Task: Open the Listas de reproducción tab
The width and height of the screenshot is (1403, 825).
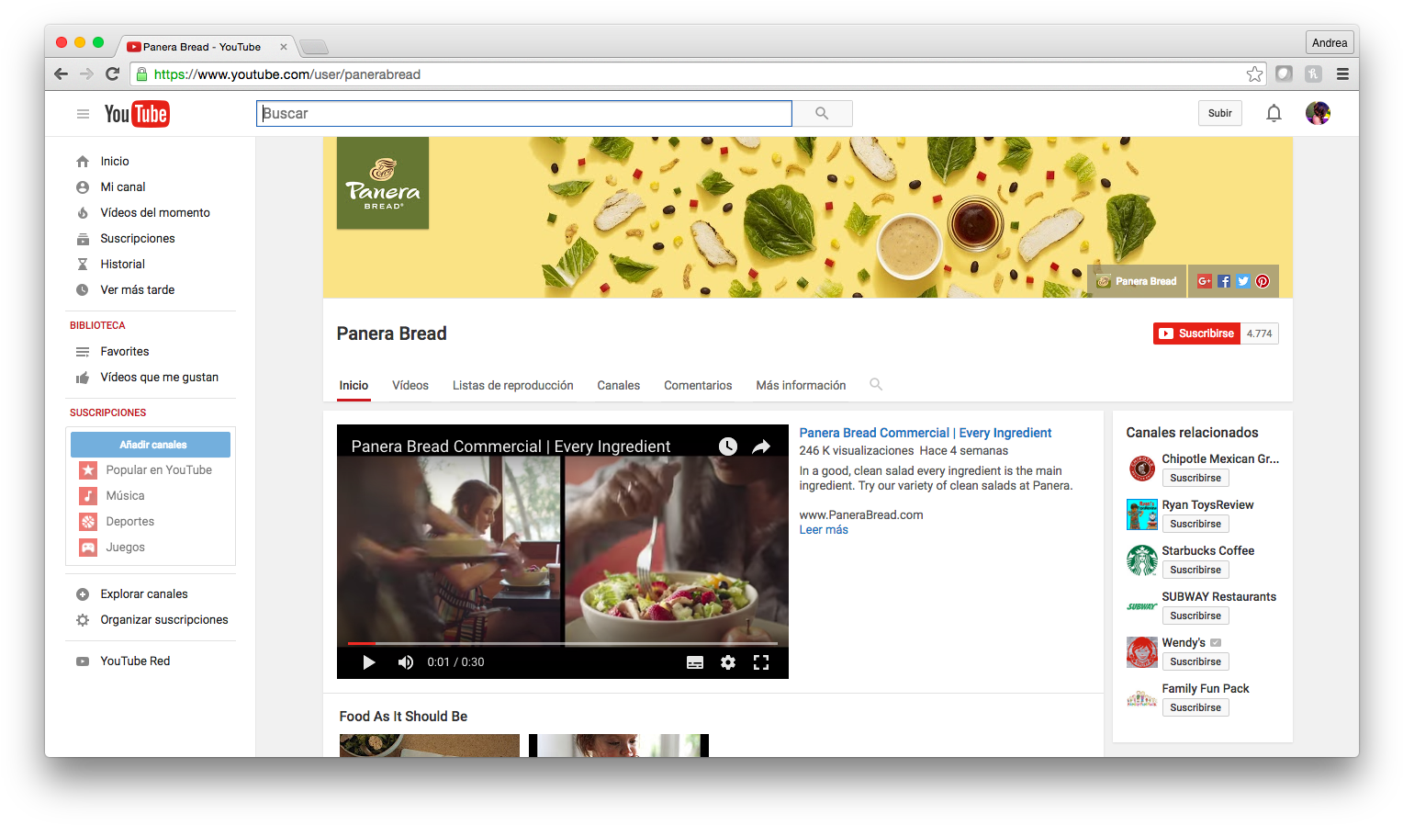Action: (512, 386)
